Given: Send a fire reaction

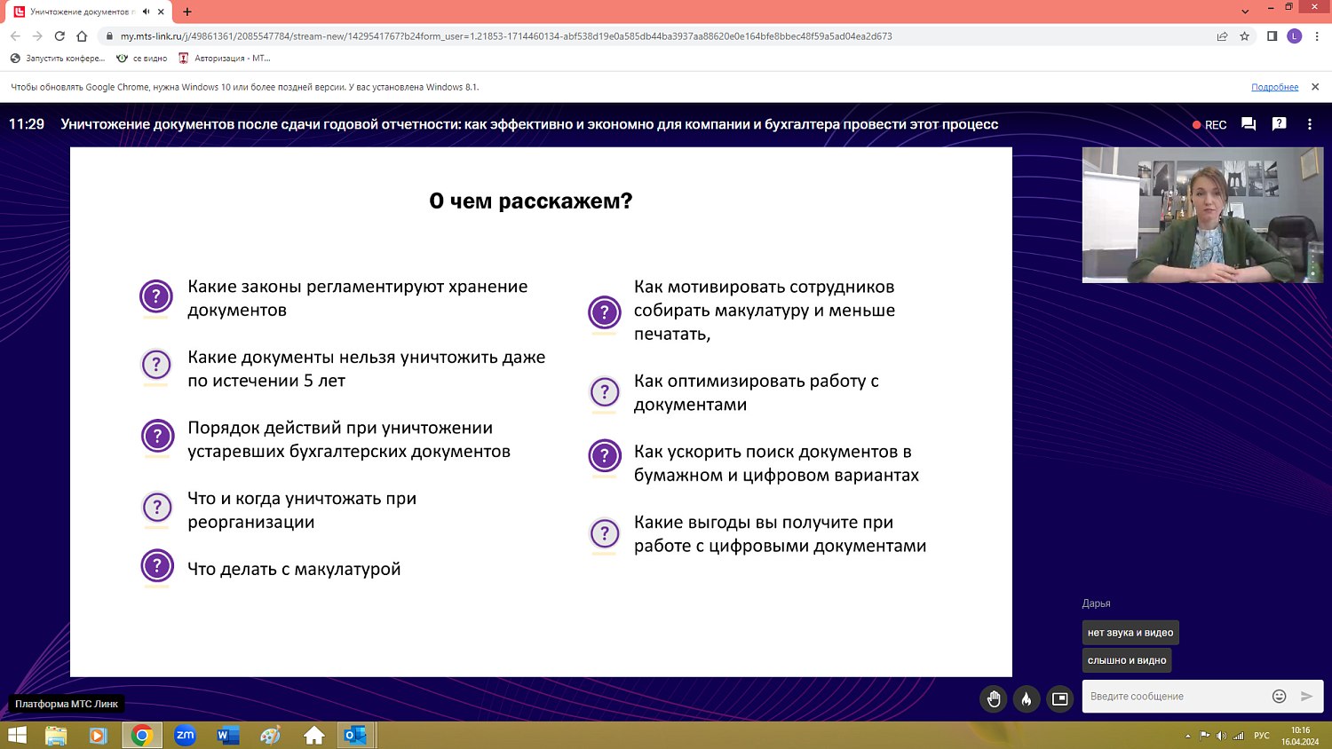Looking at the screenshot, I should (x=1027, y=698).
